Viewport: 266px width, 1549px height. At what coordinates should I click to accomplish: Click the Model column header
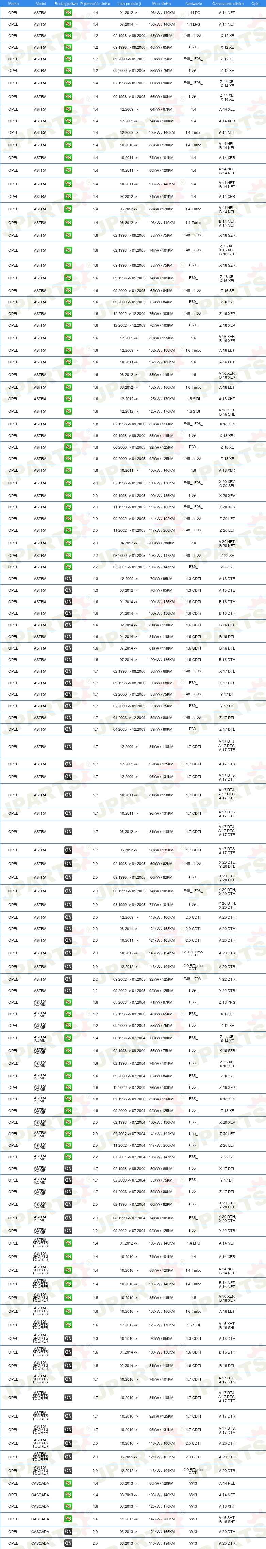(x=40, y=4)
